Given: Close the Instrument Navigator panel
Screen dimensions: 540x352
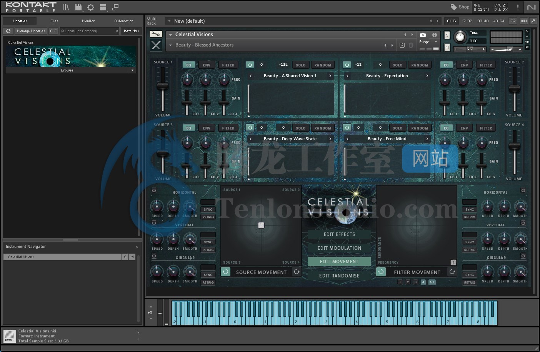Looking at the screenshot, I should (137, 247).
